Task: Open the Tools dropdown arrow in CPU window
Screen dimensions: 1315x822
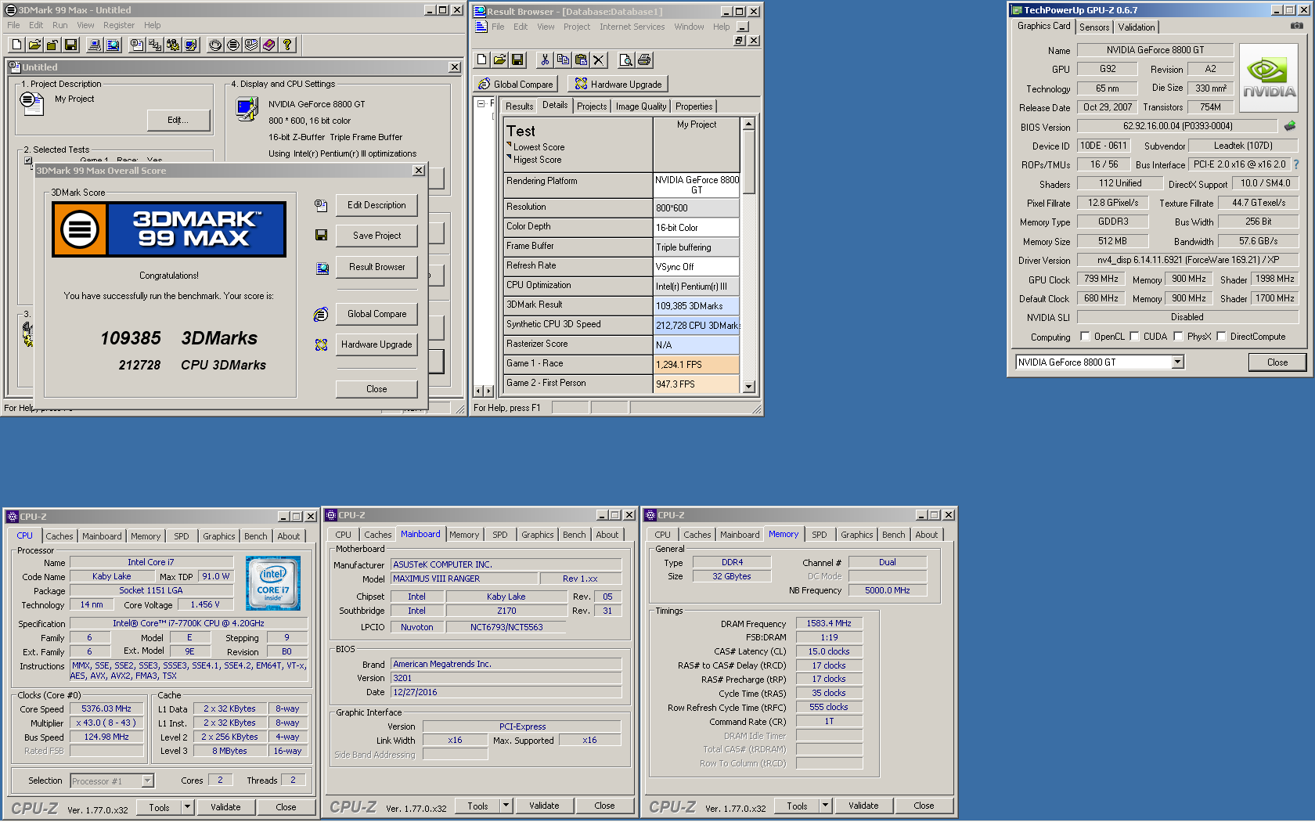Action: (187, 807)
